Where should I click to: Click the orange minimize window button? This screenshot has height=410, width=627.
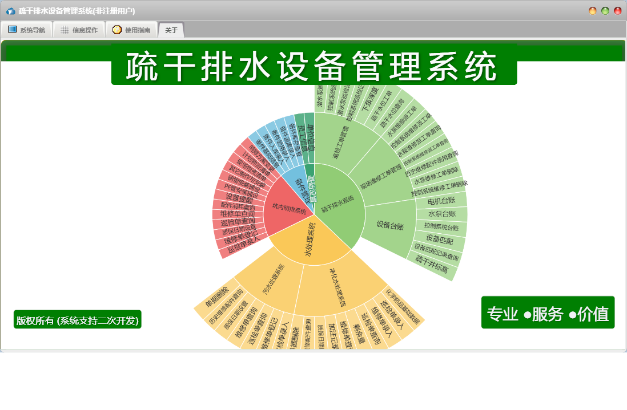(x=593, y=11)
